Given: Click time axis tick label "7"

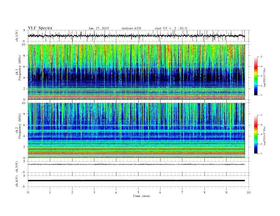Looking at the screenshot, I should click(x=182, y=192).
